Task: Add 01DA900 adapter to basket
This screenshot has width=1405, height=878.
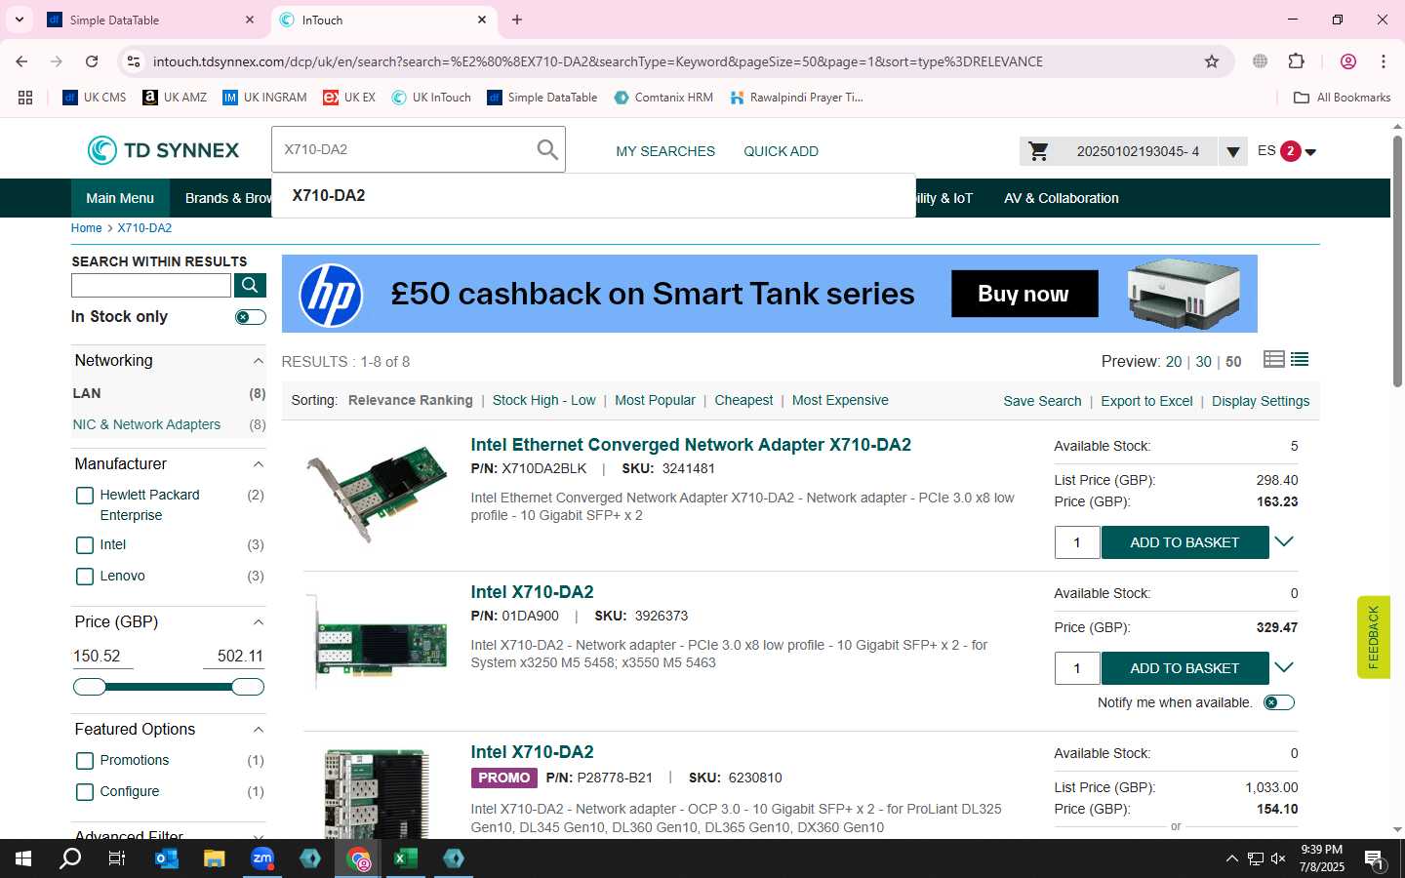Action: pyautogui.click(x=1184, y=668)
